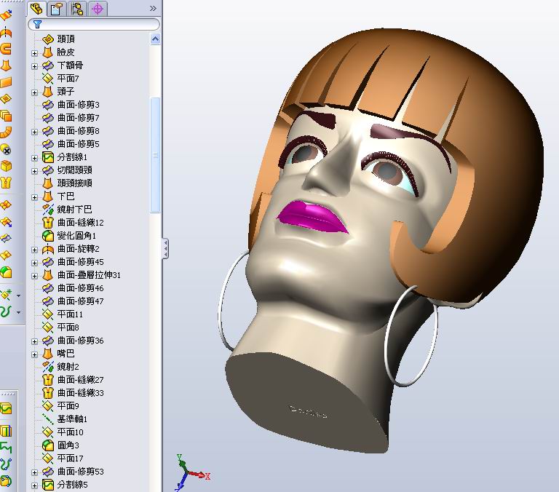Click the mirror icon beside 鏡射下巴
This screenshot has height=492, width=559.
(48, 210)
